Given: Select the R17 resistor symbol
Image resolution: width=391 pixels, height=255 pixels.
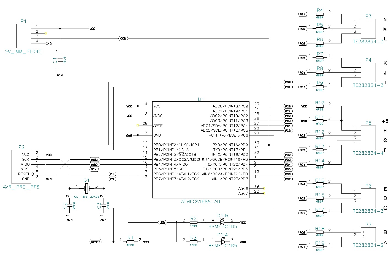Looking at the screenshot, I should 320,213.
